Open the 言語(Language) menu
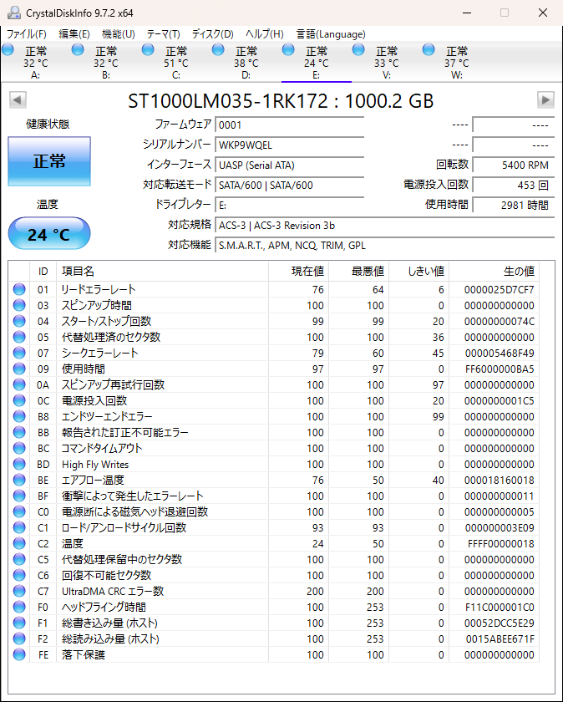 [x=331, y=34]
